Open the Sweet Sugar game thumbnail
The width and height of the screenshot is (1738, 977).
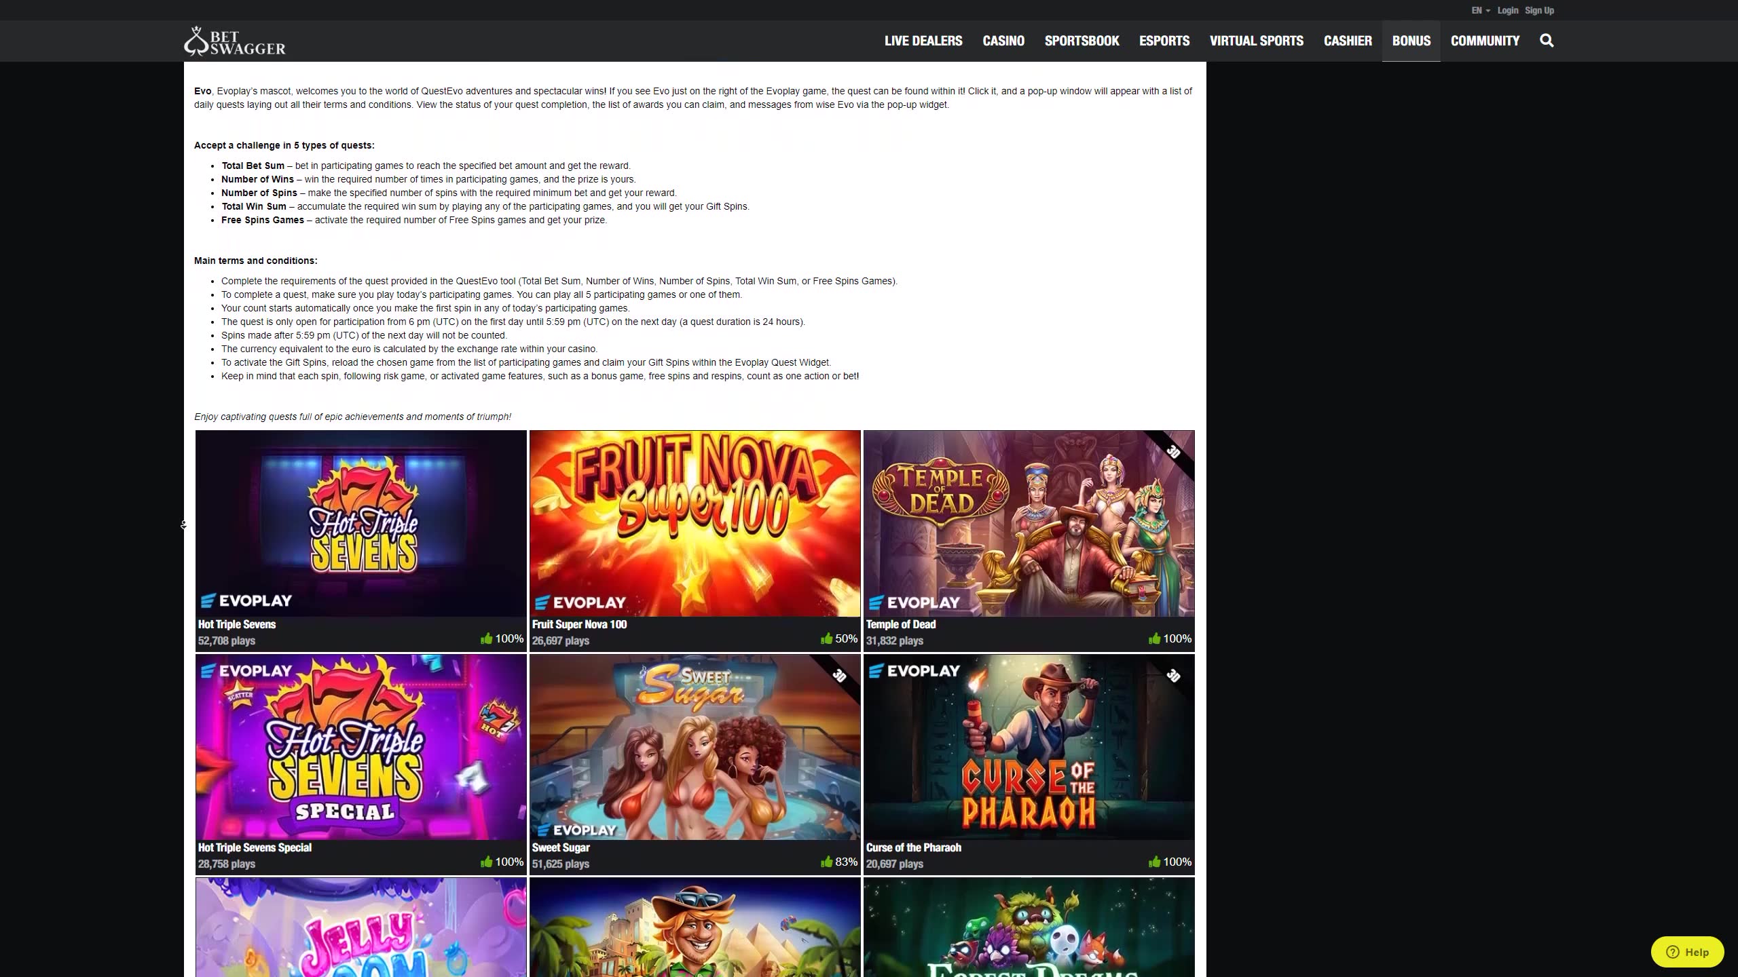695,747
